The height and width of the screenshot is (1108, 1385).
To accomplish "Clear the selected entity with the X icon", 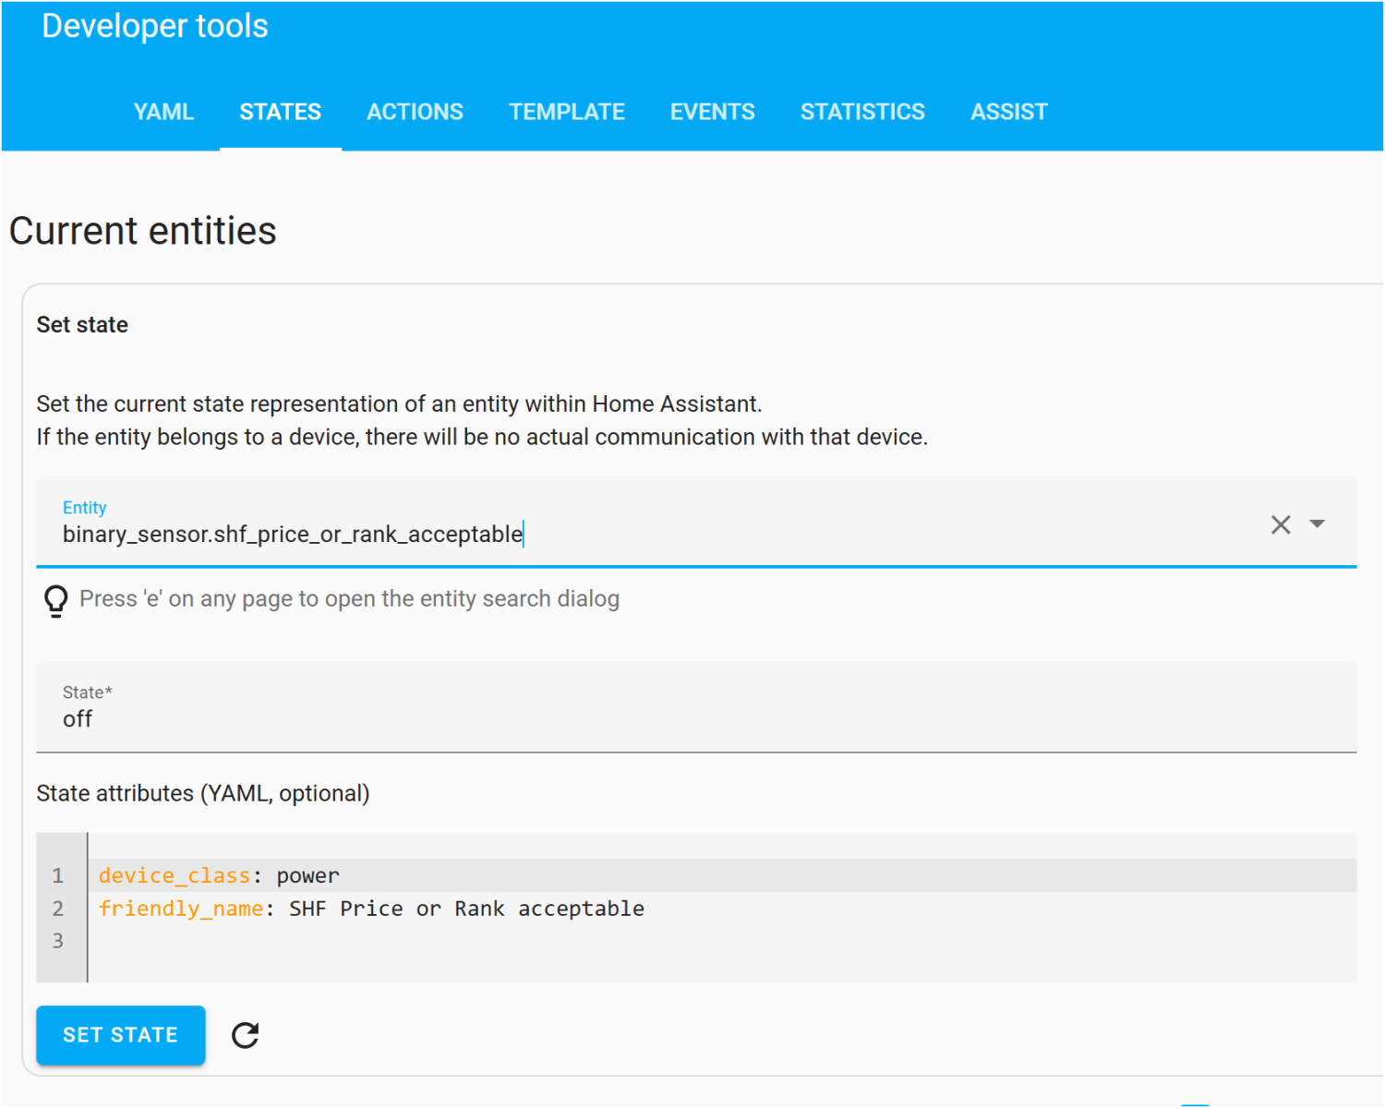I will [1280, 524].
